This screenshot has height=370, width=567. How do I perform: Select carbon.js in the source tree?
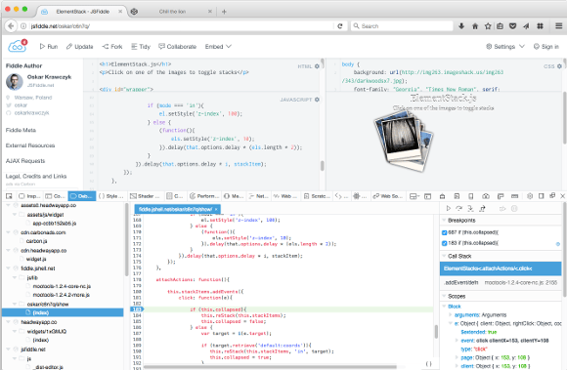tap(36, 241)
